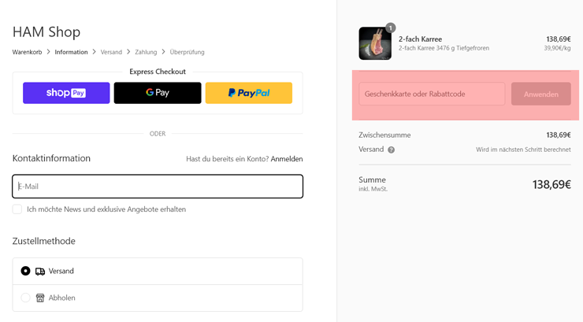Click the Anwenden discount button
This screenshot has height=322, width=583.
point(541,94)
